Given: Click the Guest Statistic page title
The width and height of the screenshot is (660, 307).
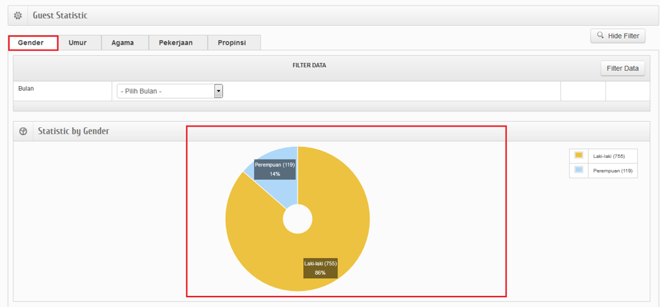Looking at the screenshot, I should (60, 15).
